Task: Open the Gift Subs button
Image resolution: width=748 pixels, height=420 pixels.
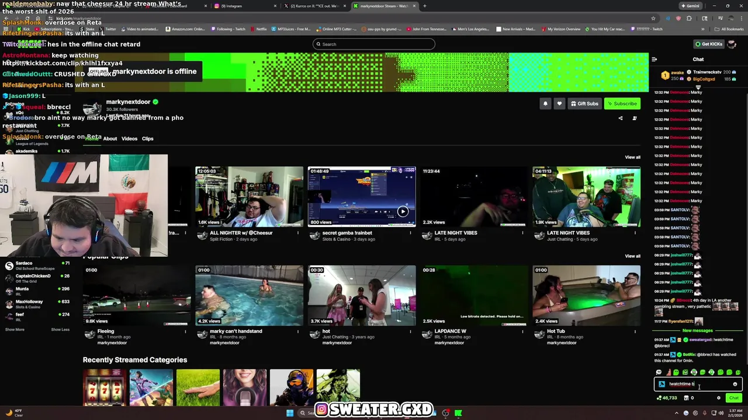Action: coord(584,104)
